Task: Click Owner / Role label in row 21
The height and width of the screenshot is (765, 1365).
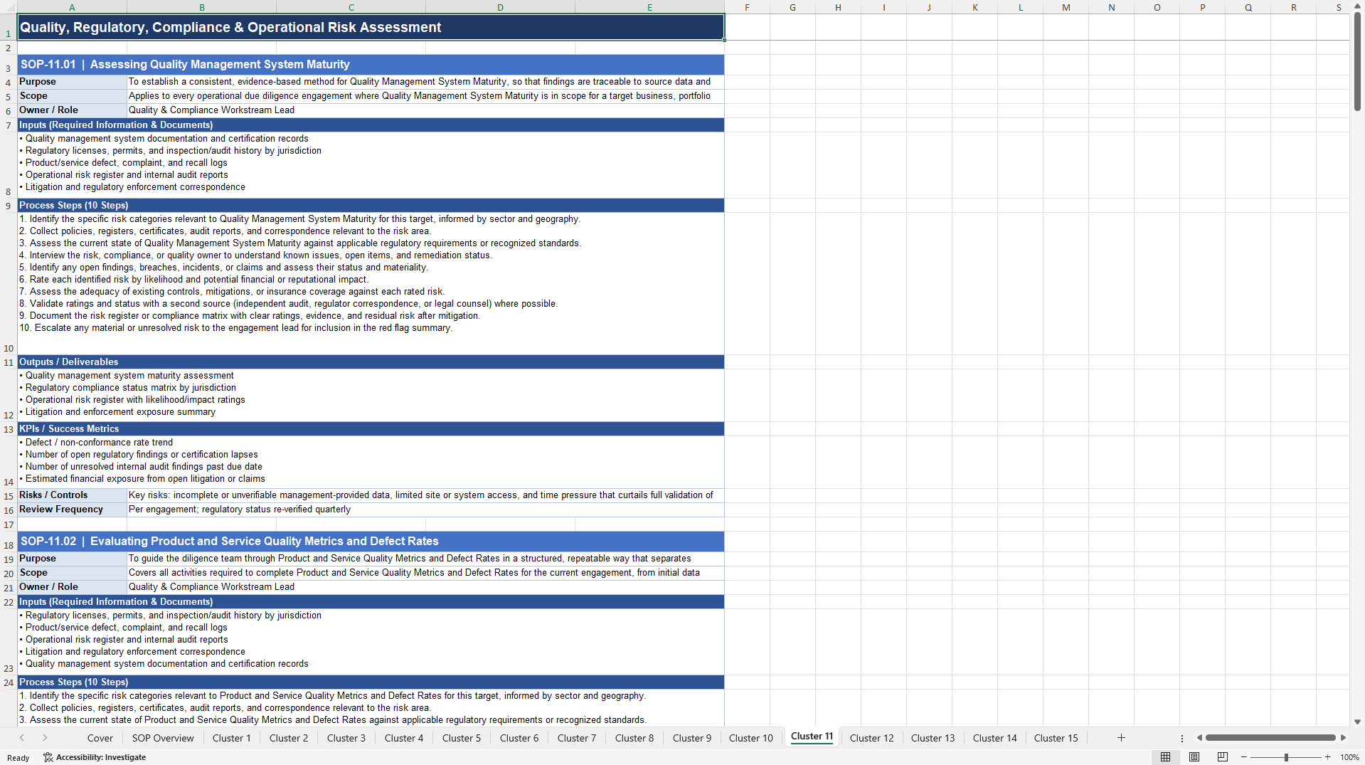Action: 72,587
